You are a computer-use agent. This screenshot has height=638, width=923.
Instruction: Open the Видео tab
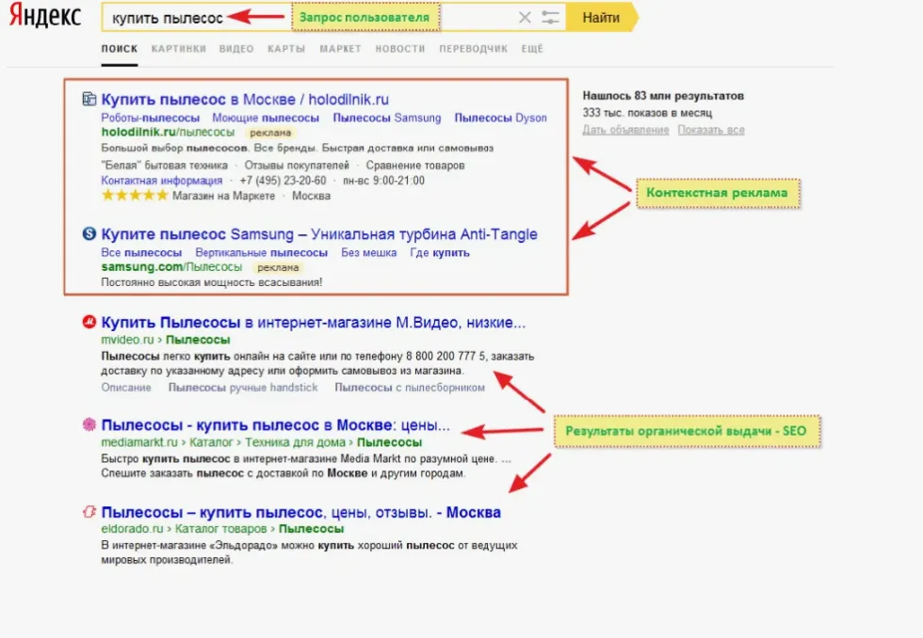pyautogui.click(x=235, y=49)
